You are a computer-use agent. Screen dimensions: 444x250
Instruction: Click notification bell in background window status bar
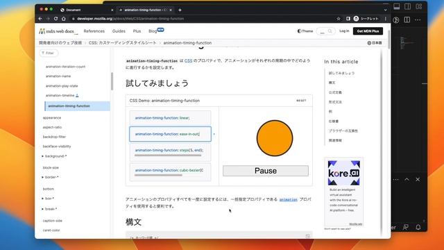pyautogui.click(x=418, y=227)
